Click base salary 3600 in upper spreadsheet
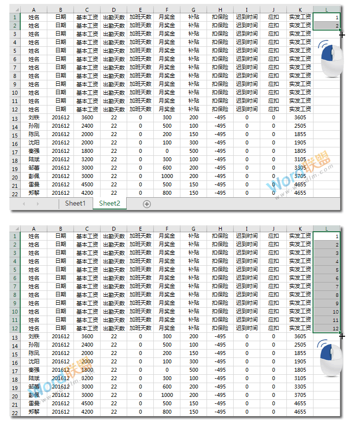 (x=87, y=117)
